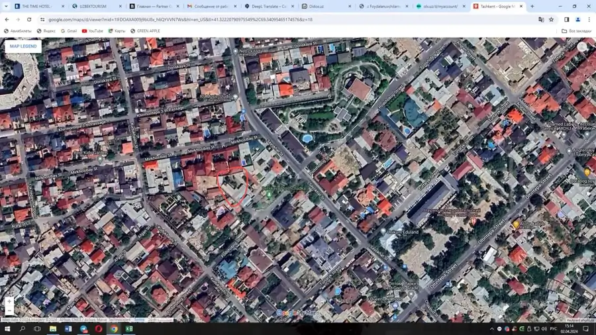
Task: Click the account avatar on the map
Action: coord(582,47)
